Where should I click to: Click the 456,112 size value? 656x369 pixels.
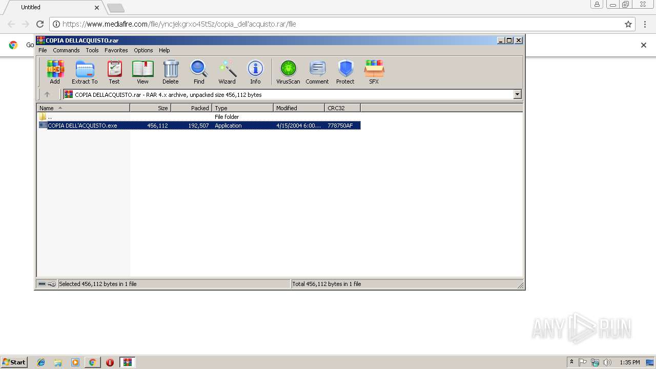pos(157,126)
